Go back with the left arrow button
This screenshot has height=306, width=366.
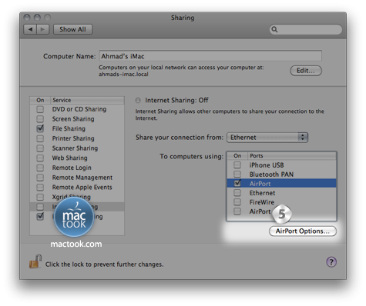[x=30, y=29]
